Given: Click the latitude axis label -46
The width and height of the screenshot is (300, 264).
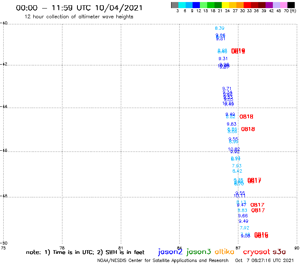Looking at the screenshot, I should click(4, 151).
